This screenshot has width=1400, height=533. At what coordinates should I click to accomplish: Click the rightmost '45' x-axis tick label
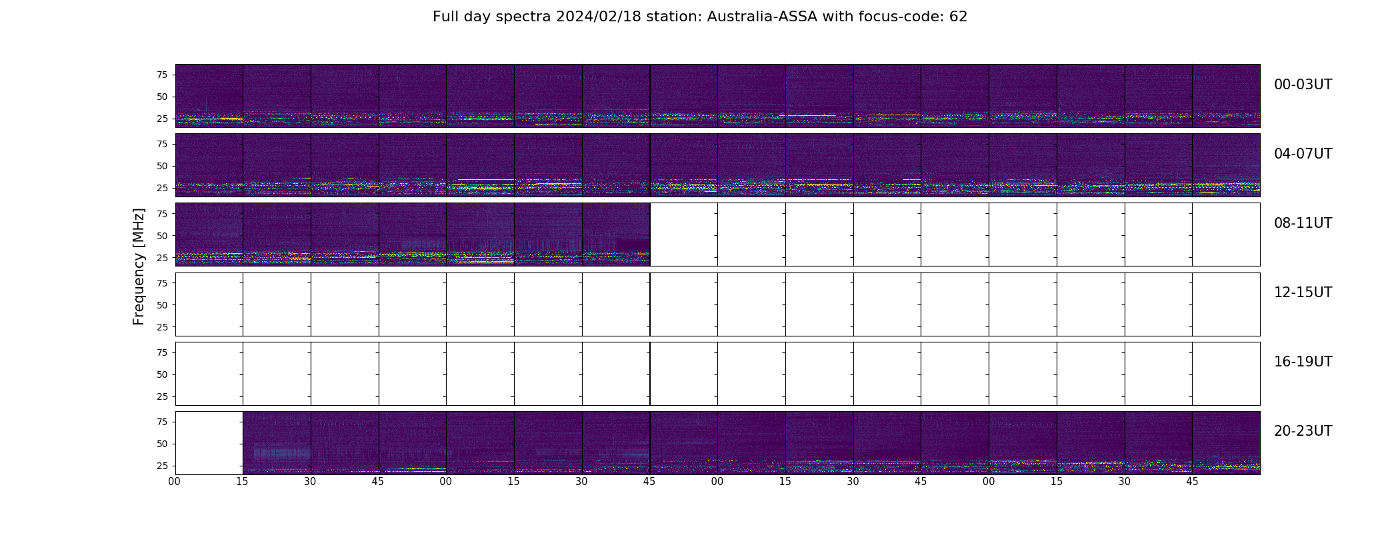click(1192, 482)
